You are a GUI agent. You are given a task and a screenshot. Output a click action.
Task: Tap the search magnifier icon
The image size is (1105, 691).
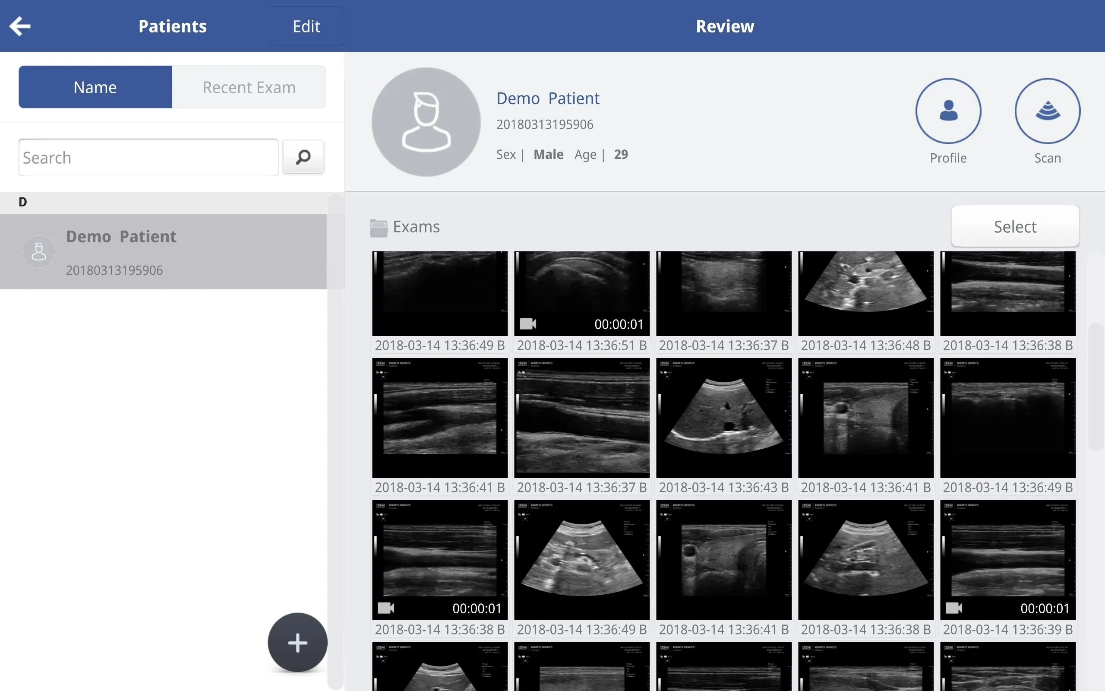coord(303,157)
